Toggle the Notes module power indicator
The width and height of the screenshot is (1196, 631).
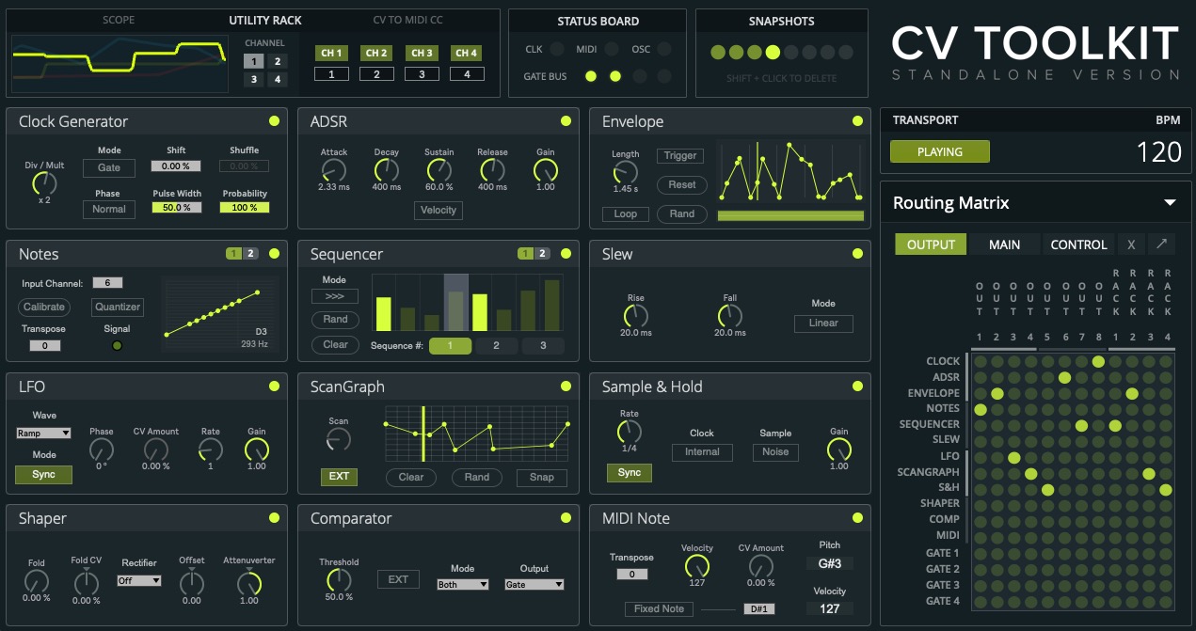click(274, 253)
